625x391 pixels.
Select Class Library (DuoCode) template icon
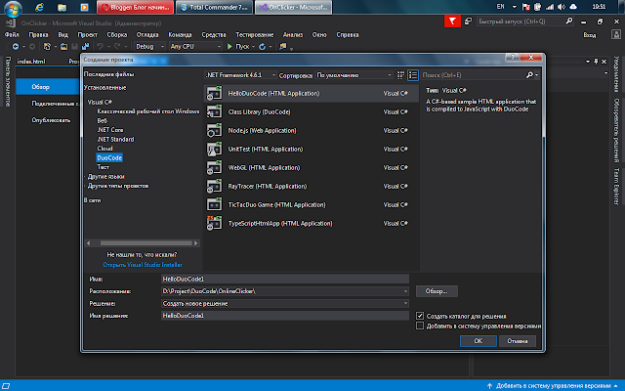[214, 111]
